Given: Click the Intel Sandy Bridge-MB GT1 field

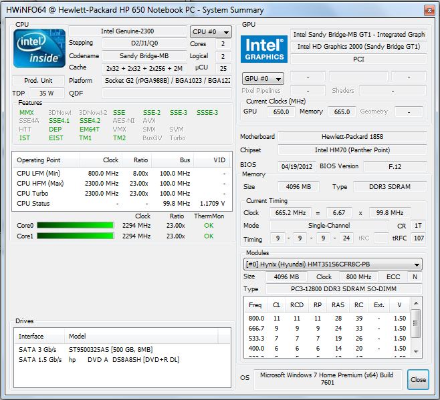Looking at the screenshot, I should coord(358,35).
